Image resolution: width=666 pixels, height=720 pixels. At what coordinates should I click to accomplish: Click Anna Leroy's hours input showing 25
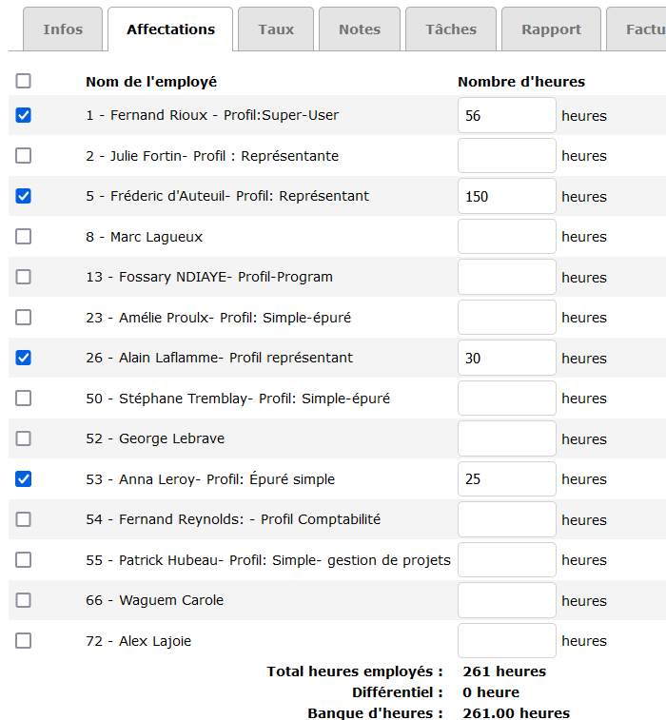point(506,479)
